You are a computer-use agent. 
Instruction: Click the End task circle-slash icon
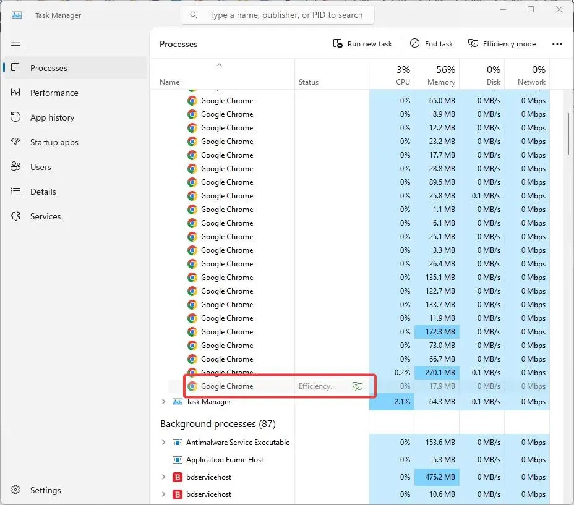click(414, 43)
